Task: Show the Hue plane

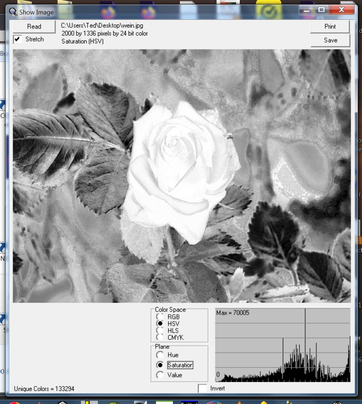Action: 160,355
